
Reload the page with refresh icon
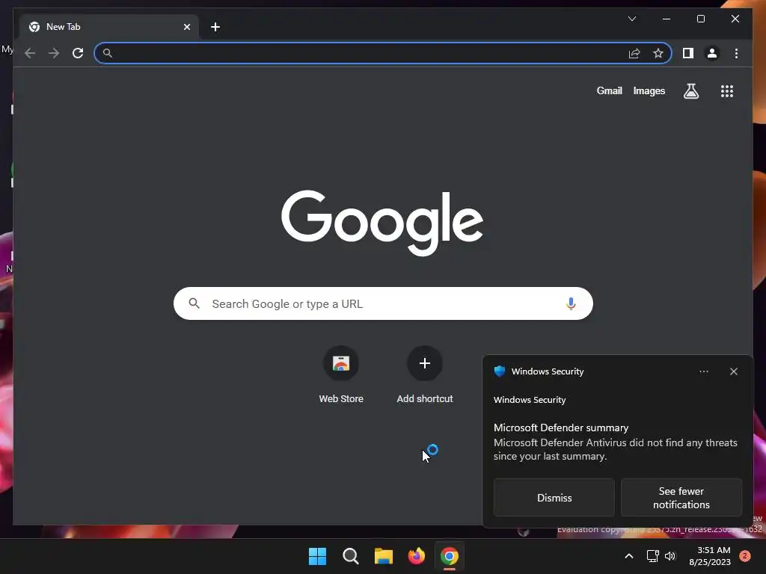point(78,53)
